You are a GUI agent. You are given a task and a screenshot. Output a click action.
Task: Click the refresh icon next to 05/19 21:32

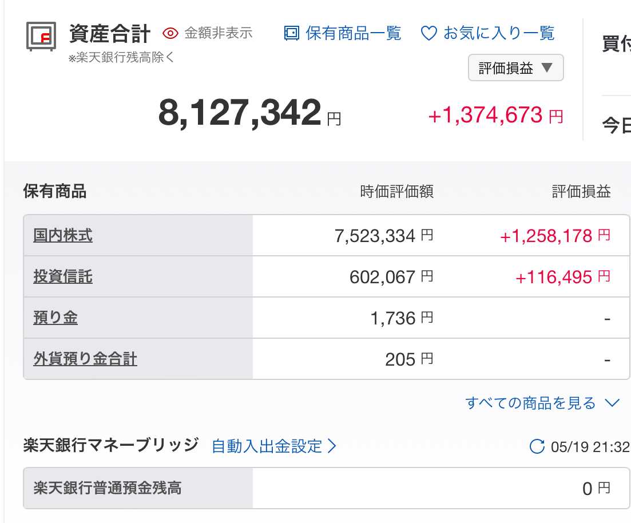click(537, 446)
